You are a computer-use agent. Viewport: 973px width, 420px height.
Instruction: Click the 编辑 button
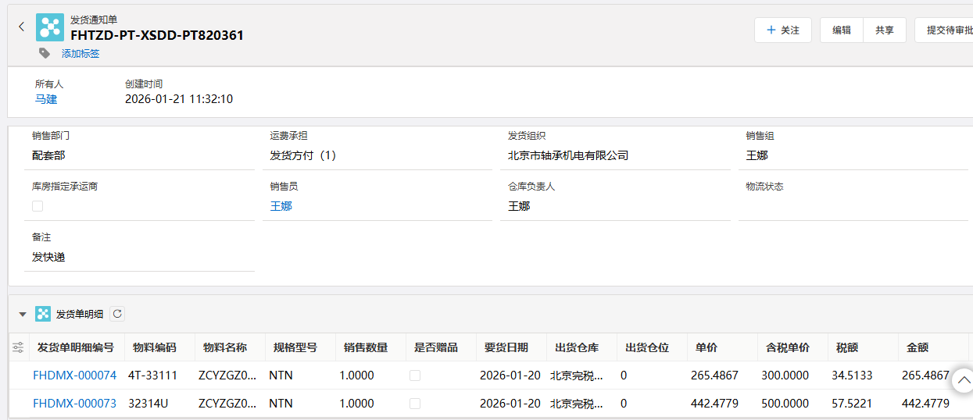[842, 30]
